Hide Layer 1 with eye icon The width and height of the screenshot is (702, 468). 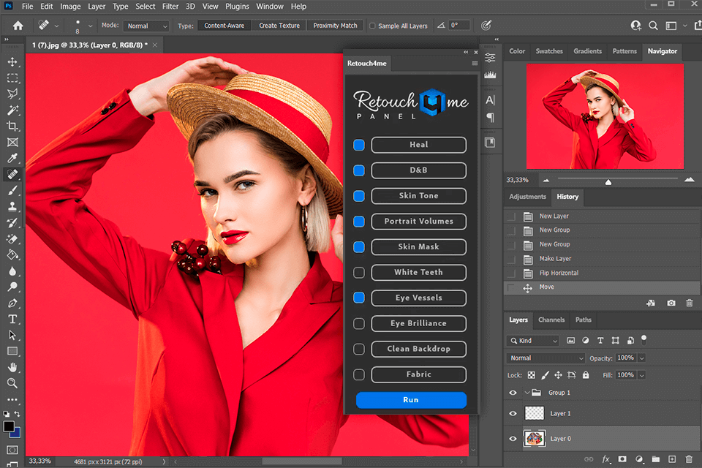tap(513, 414)
